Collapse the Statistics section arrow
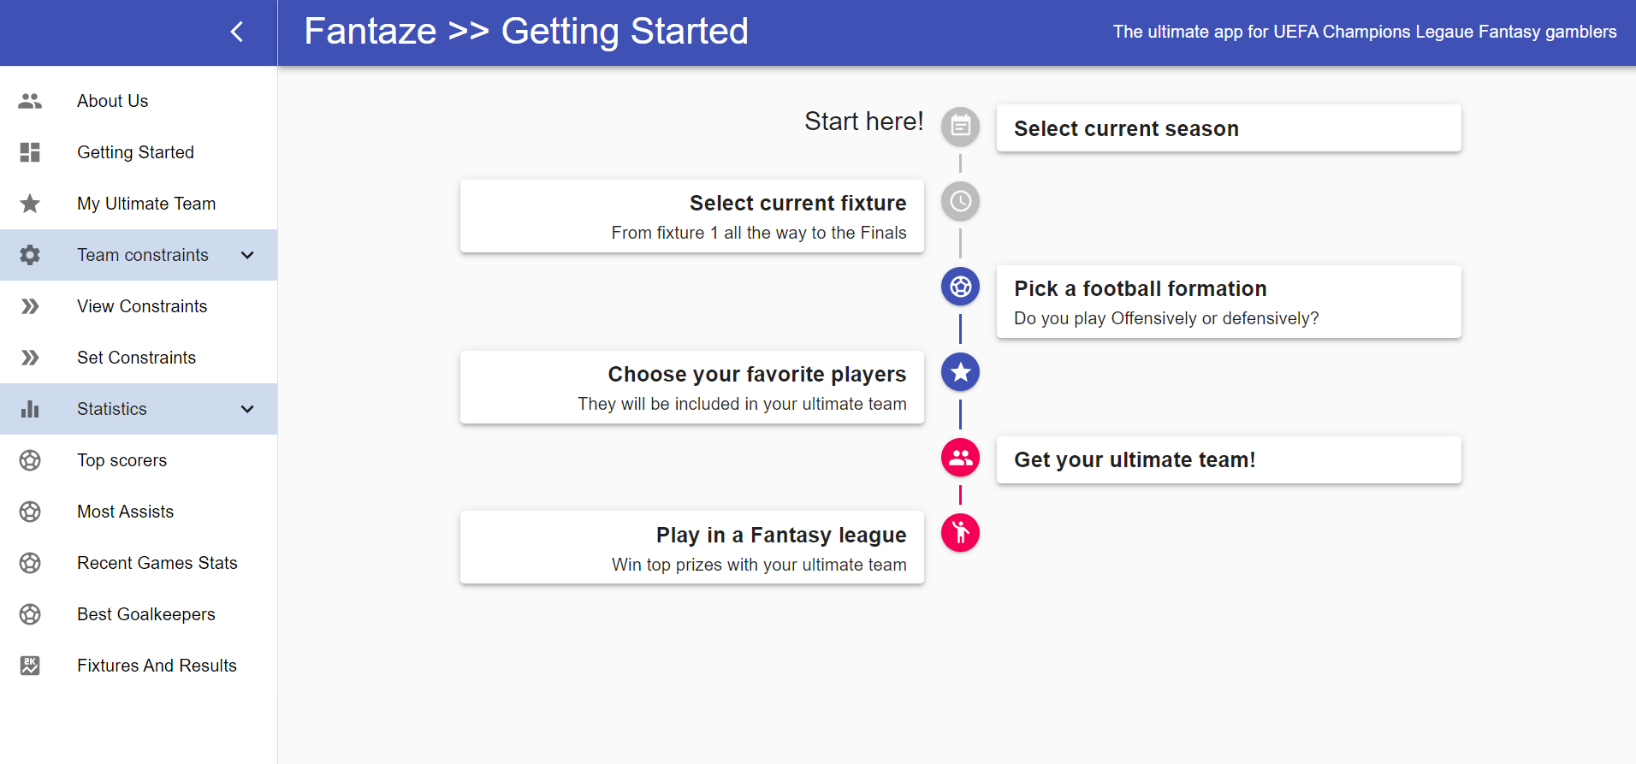The width and height of the screenshot is (1636, 764). click(247, 409)
